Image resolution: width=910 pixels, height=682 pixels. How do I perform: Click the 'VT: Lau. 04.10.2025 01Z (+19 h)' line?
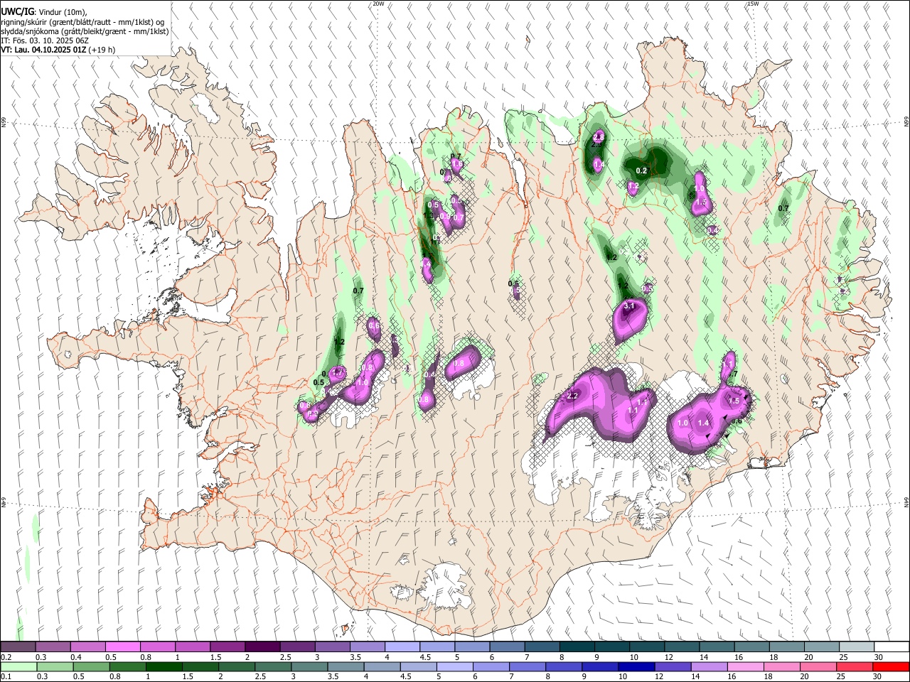click(58, 50)
